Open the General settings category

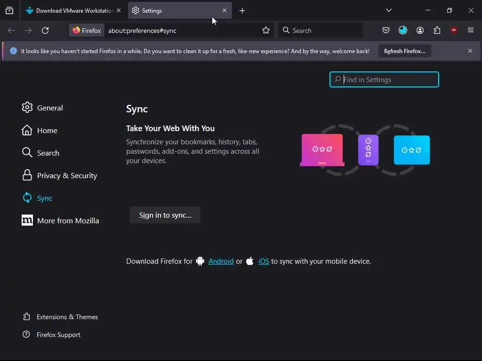click(x=42, y=108)
